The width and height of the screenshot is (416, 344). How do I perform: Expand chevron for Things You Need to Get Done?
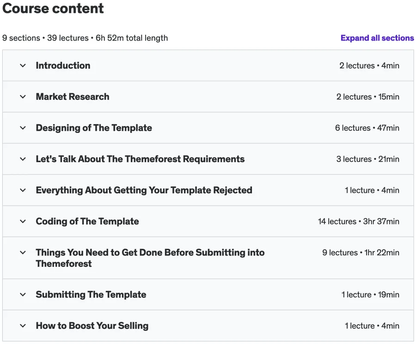coord(23,253)
